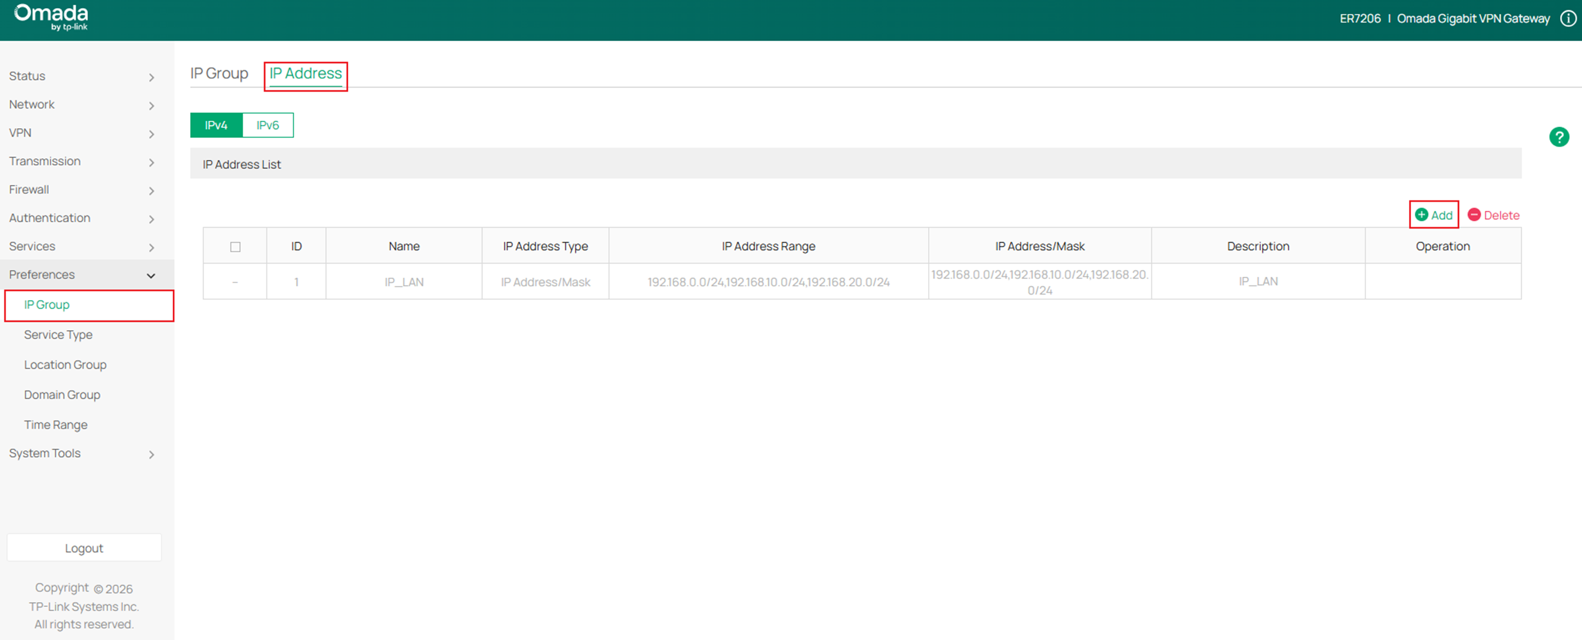Expand the System Tools chevron

[151, 455]
